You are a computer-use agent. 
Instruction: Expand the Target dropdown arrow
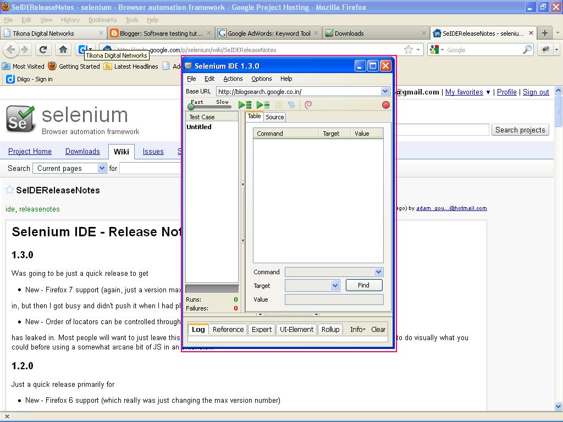(335, 286)
